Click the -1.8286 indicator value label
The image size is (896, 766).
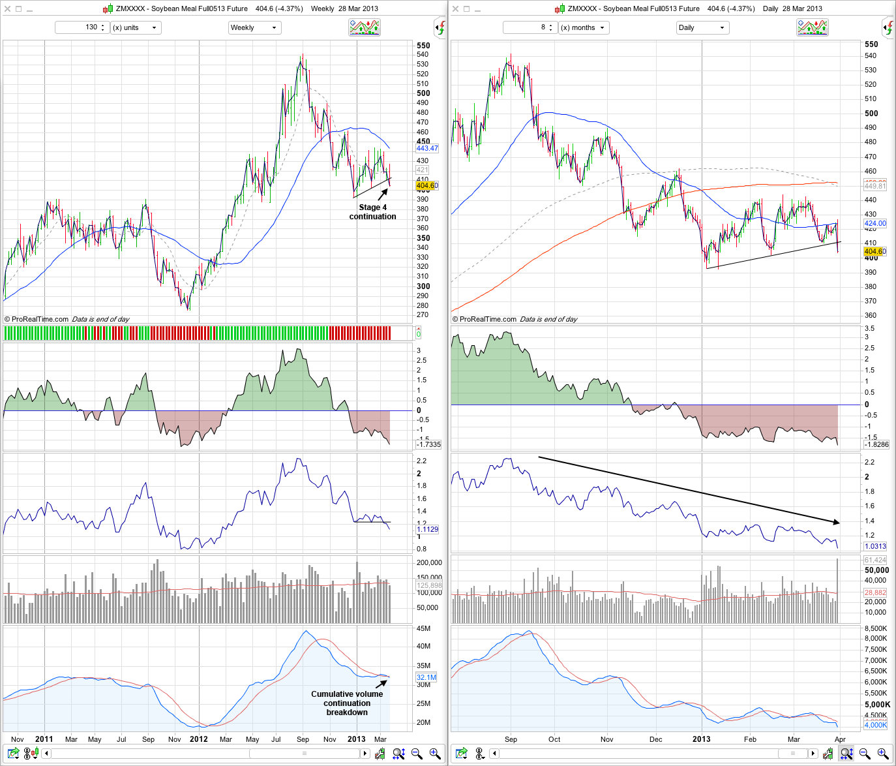click(x=876, y=444)
